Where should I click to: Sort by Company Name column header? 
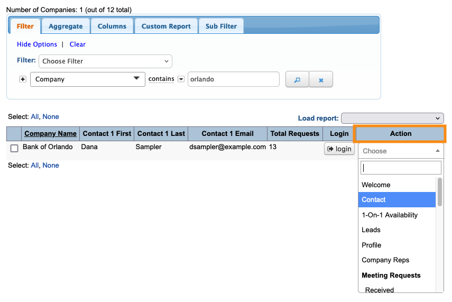(50, 134)
